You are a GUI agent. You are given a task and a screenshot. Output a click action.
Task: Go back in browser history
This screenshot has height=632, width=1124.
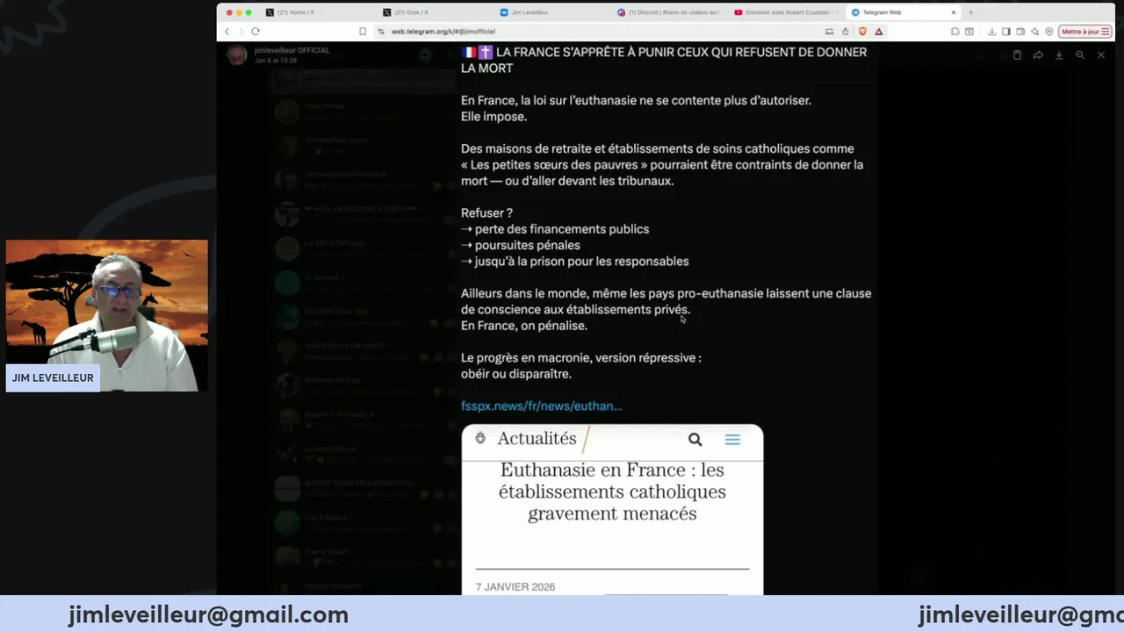tap(227, 32)
